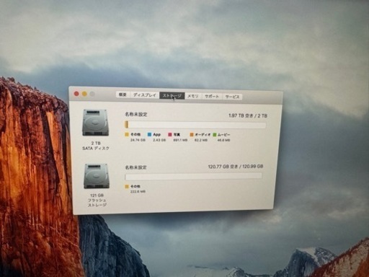
Task: Click the 2 TB SATA disk icon
Action: point(95,123)
